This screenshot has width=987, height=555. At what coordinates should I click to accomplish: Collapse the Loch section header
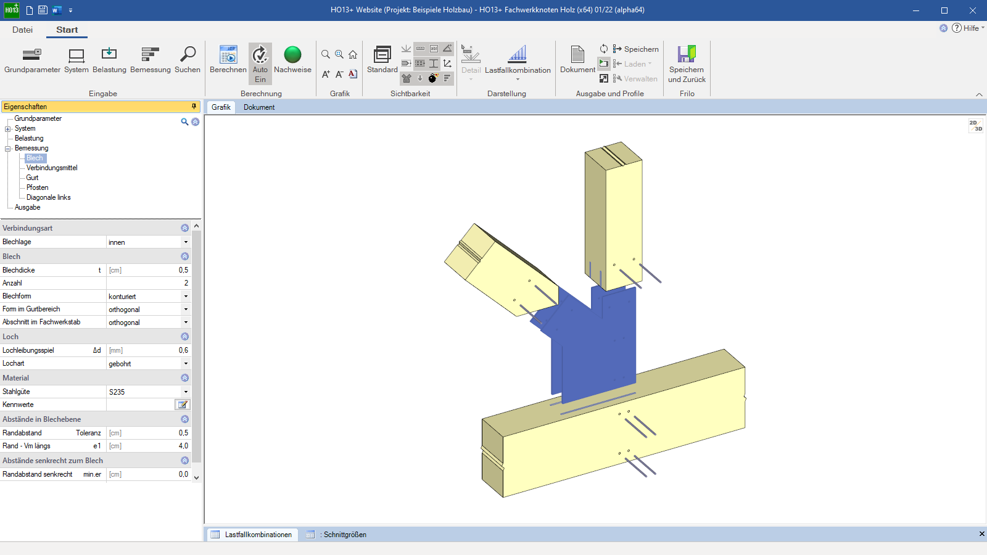pyautogui.click(x=184, y=337)
